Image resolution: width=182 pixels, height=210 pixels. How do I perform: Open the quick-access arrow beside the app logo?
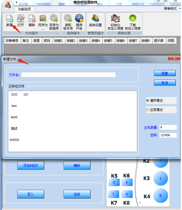16,2
